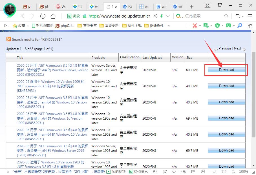This screenshot has height=175, width=256.
Task: Open the 图像插件 bookmark folder
Action: click(154, 26)
